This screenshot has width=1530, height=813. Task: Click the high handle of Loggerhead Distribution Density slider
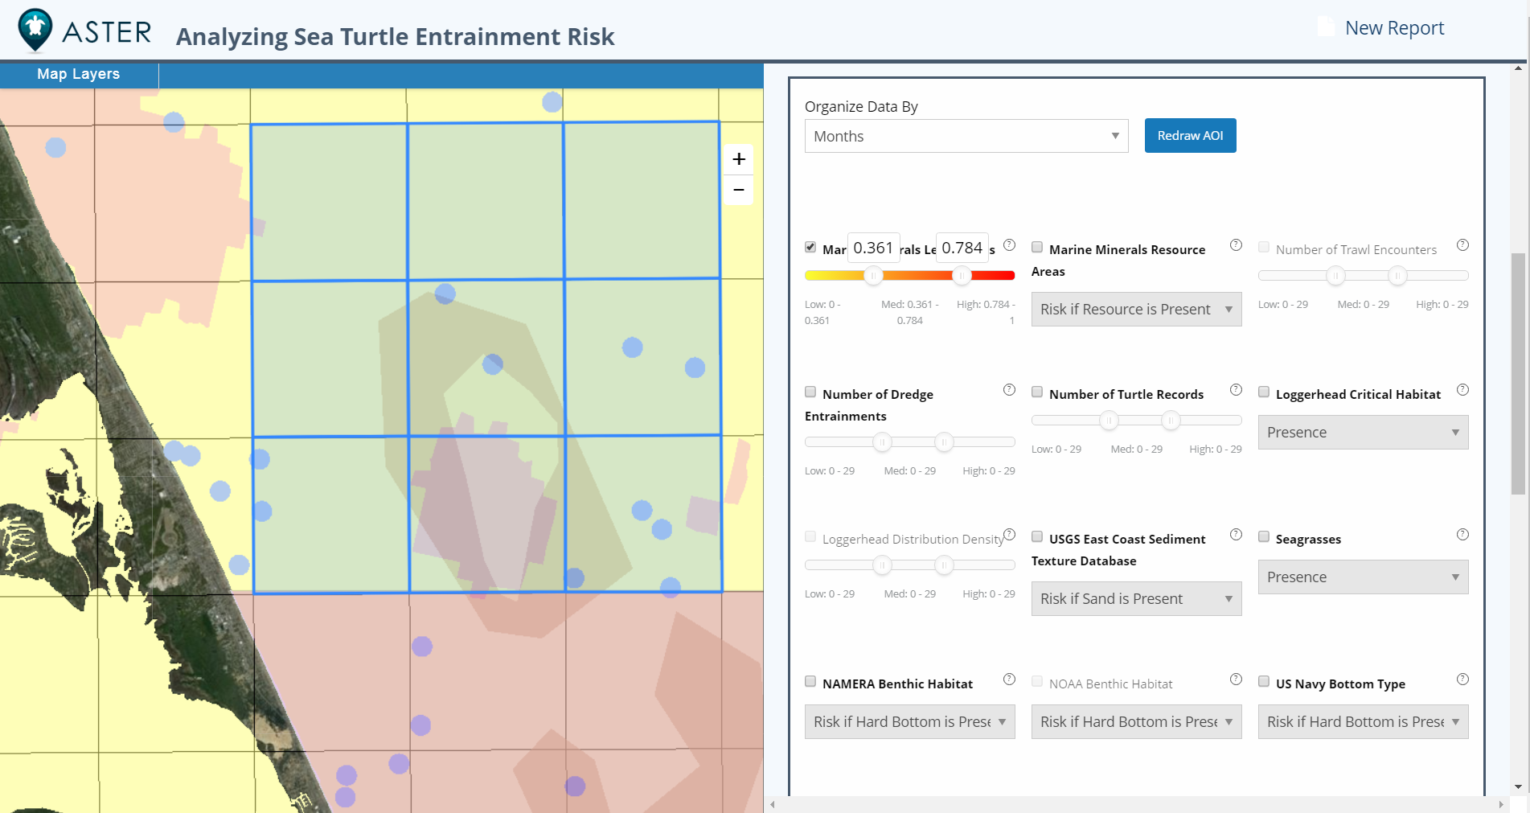click(x=944, y=565)
